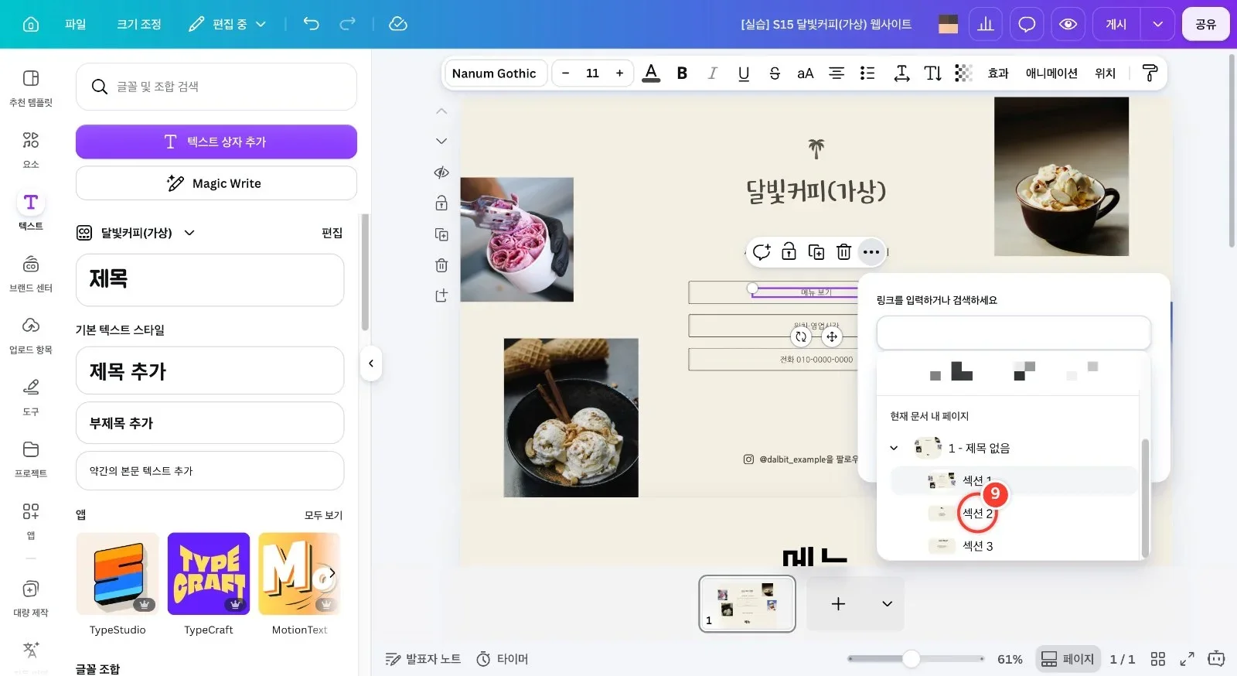
Task: Change text alignment
Action: [x=837, y=73]
